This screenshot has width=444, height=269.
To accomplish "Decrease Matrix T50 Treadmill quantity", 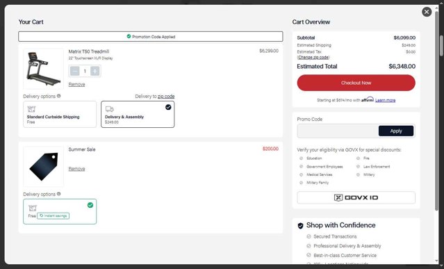I will 75,71.
